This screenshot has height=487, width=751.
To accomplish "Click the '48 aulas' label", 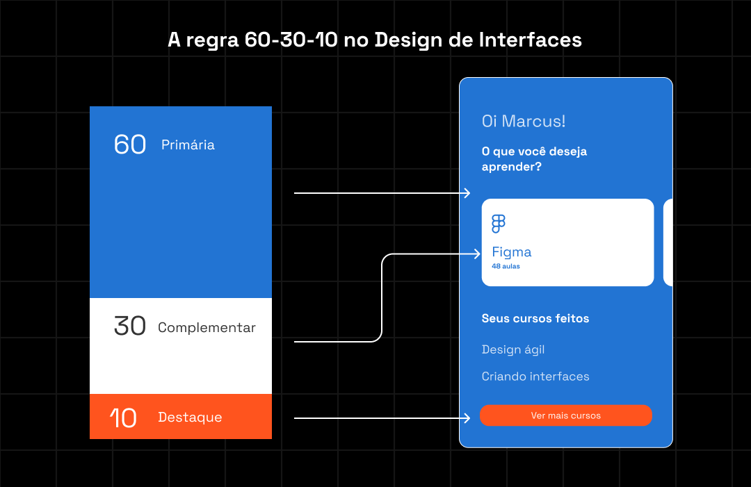I will pyautogui.click(x=506, y=266).
